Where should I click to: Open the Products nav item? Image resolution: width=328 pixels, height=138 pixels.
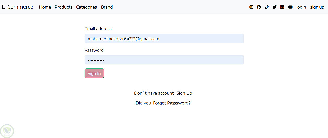pos(63,7)
